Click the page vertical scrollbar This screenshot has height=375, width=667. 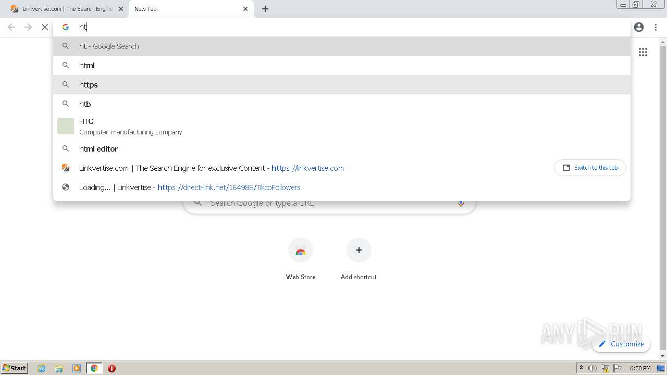tap(663, 198)
